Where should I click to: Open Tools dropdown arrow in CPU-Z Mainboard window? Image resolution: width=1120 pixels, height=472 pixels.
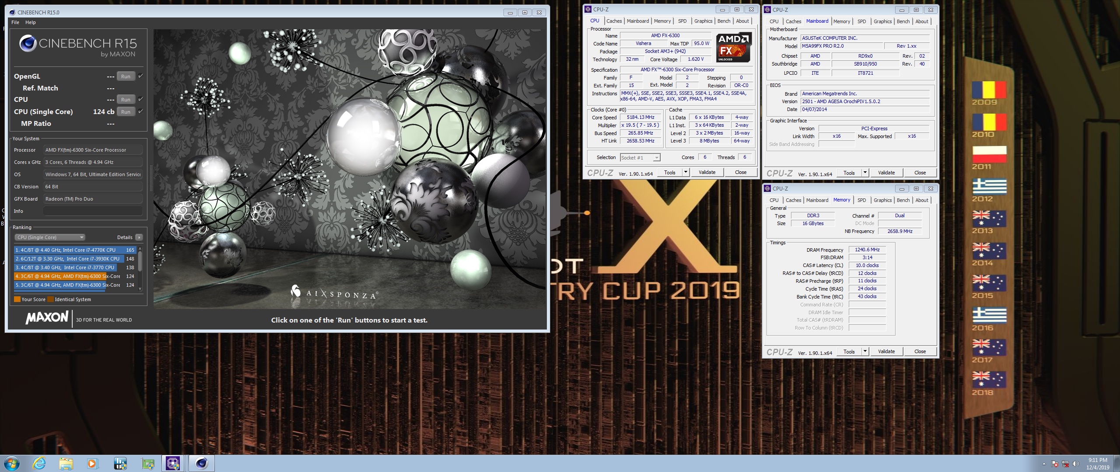click(x=865, y=173)
